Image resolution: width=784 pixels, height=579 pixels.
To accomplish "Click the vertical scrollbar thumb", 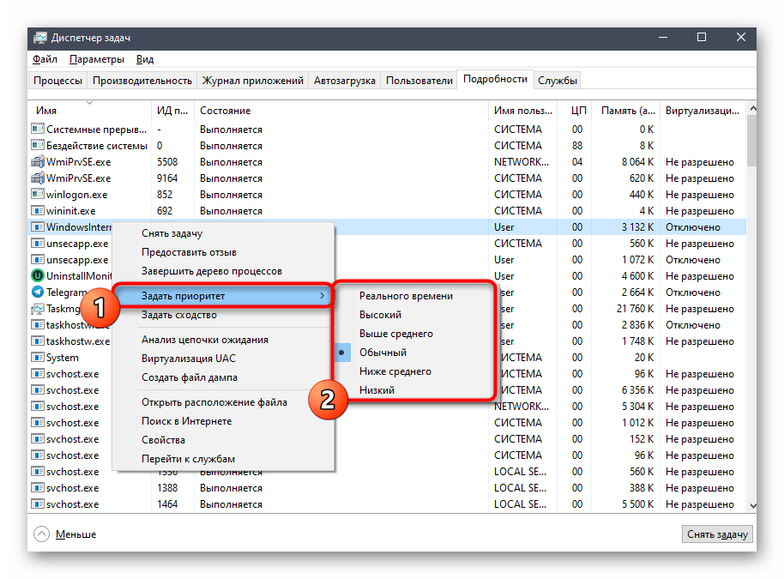I will 752,141.
